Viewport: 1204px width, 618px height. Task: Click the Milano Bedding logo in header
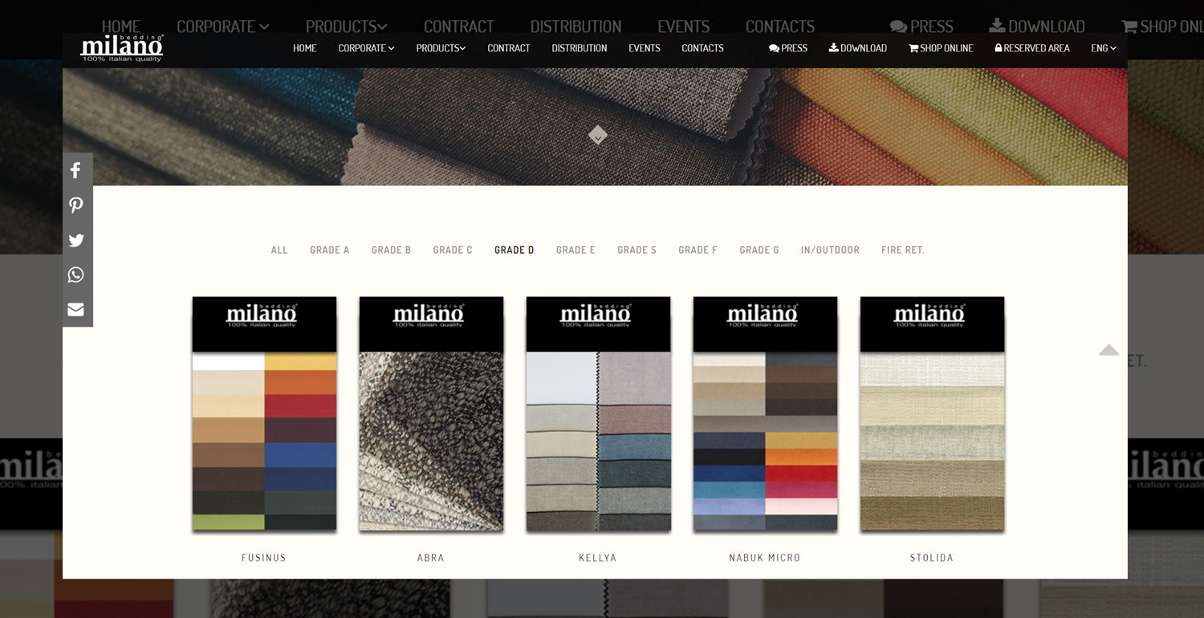tap(122, 48)
